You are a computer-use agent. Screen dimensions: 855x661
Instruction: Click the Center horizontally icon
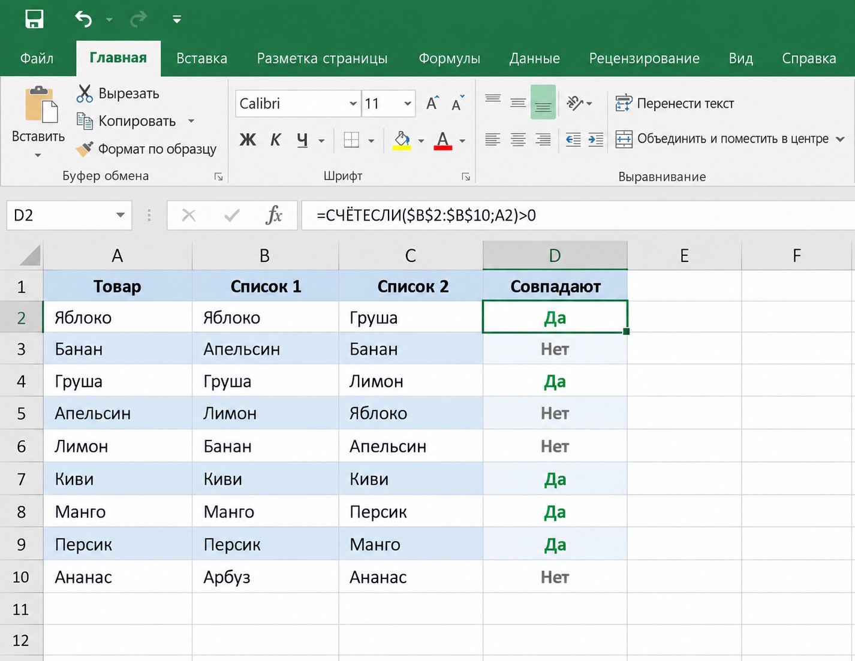click(518, 140)
